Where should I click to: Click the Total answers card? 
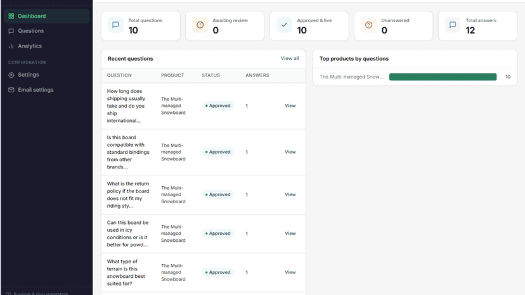click(478, 26)
